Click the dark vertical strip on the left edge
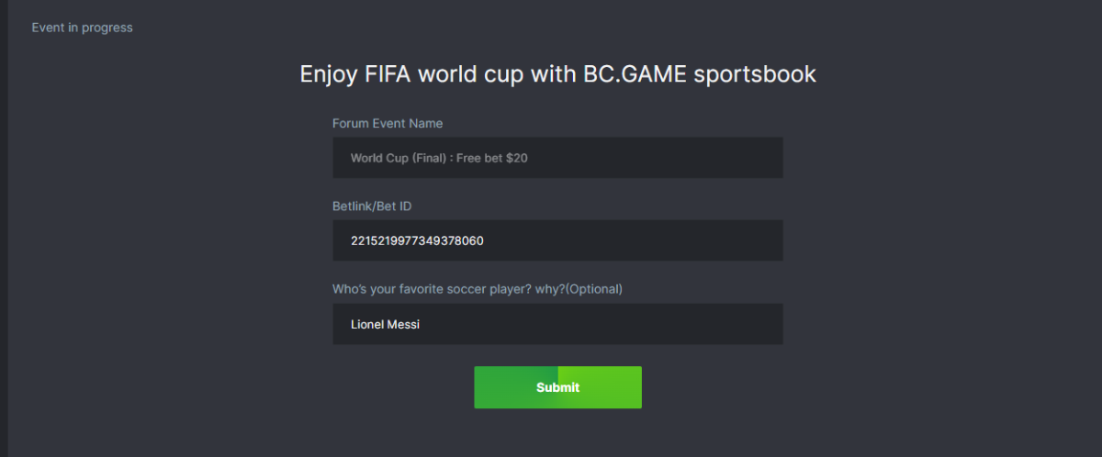Image resolution: width=1102 pixels, height=457 pixels. [4, 228]
